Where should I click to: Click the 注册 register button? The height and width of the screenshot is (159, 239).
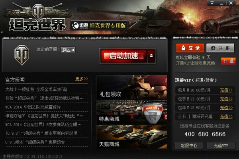(220, 48)
